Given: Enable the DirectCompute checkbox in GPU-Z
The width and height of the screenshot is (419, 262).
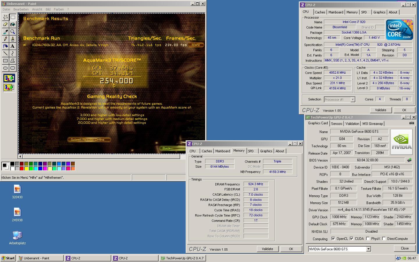Looking at the screenshot, I should [384, 239].
